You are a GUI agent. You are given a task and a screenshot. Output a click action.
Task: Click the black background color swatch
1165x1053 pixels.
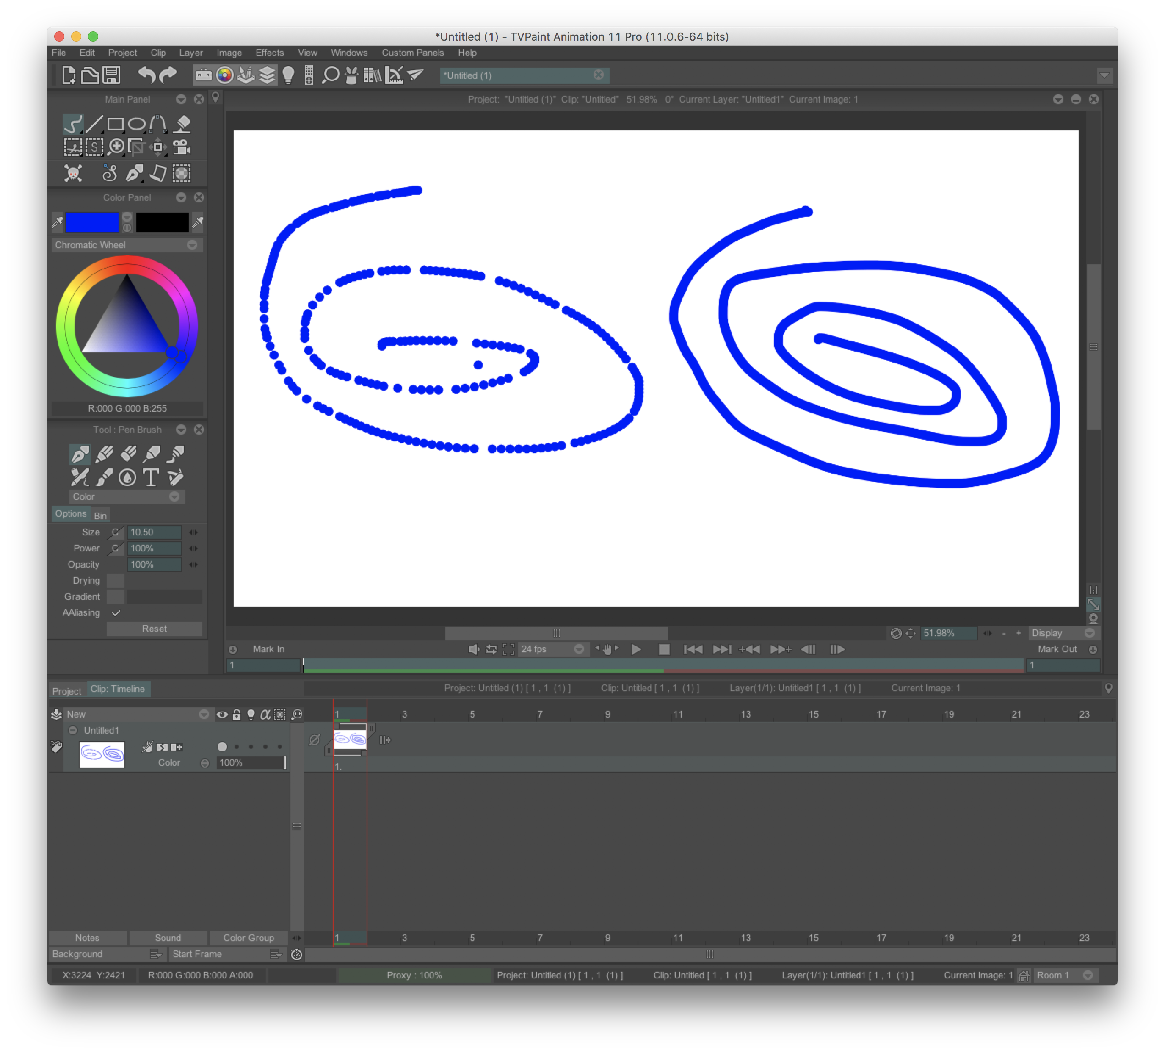point(163,222)
